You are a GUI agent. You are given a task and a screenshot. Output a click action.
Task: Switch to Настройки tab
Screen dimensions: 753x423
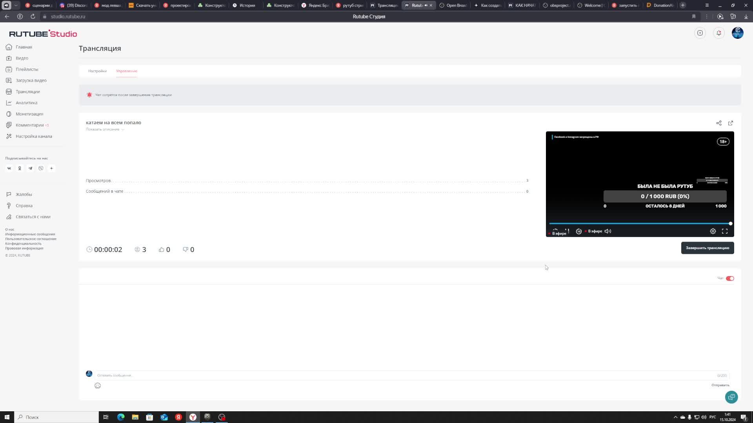[97, 71]
